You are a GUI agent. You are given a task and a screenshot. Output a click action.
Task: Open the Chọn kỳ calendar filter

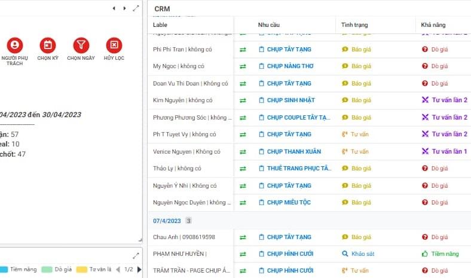point(48,45)
